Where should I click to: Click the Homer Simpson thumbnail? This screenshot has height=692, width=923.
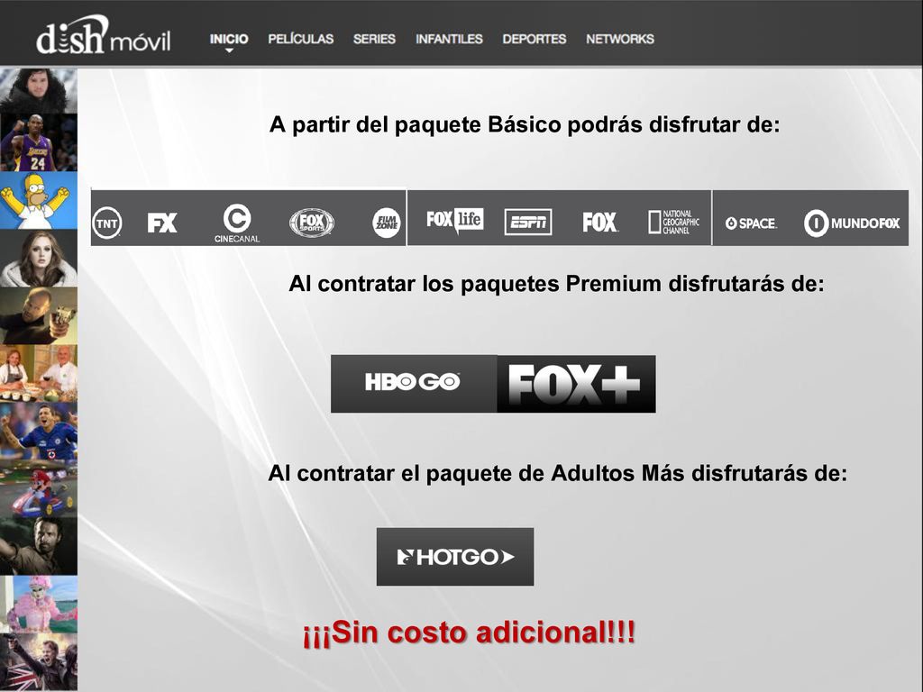coord(38,200)
